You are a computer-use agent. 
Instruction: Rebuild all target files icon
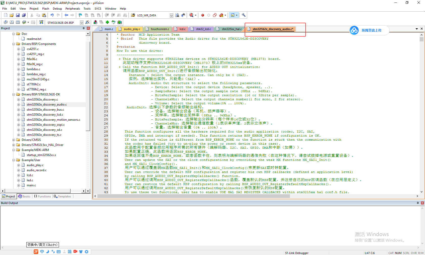point(18,22)
